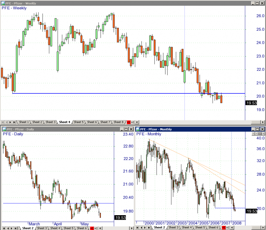Open Sheet 5 tab in Monthly window

[200, 228]
